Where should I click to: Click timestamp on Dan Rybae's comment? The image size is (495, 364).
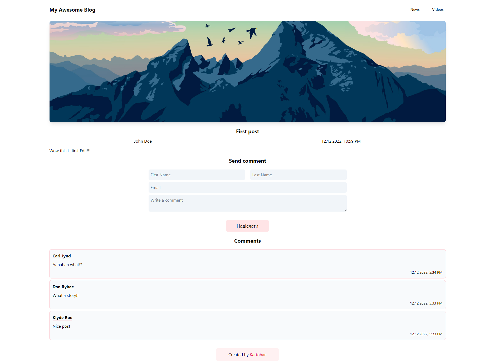coord(426,303)
